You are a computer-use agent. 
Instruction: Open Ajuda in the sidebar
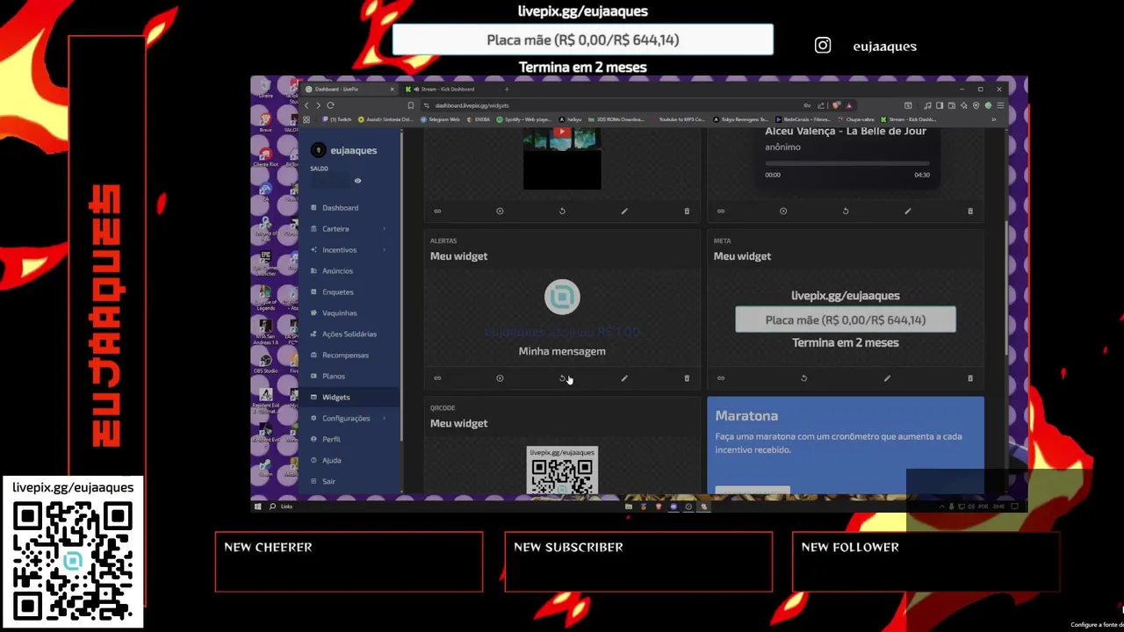pyautogui.click(x=350, y=461)
